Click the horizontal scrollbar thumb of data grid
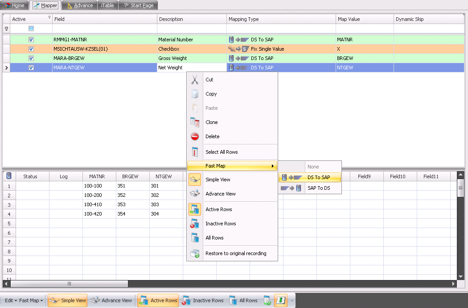468x308 pixels. click(x=69, y=284)
